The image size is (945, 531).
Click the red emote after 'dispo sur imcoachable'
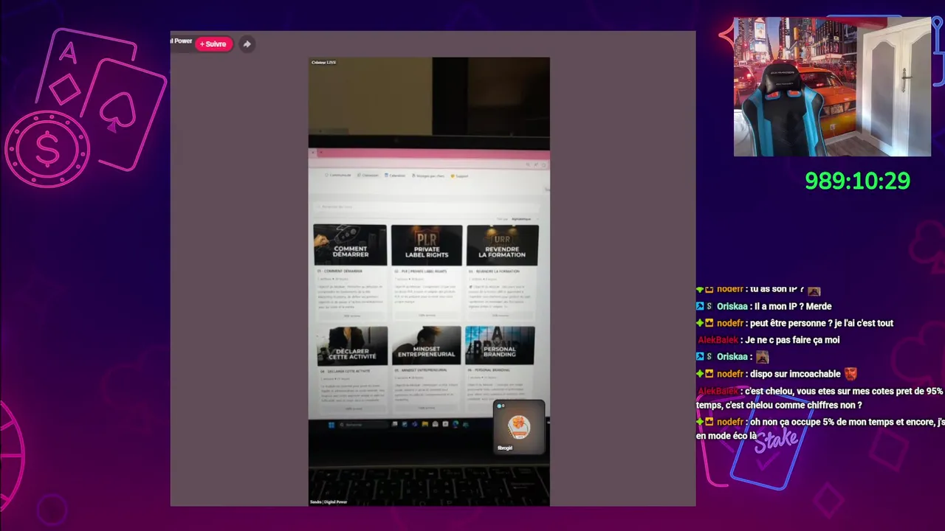coord(850,374)
